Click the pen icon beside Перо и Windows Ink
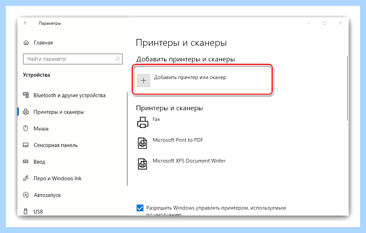Viewport: 366px width, 233px height. point(25,178)
